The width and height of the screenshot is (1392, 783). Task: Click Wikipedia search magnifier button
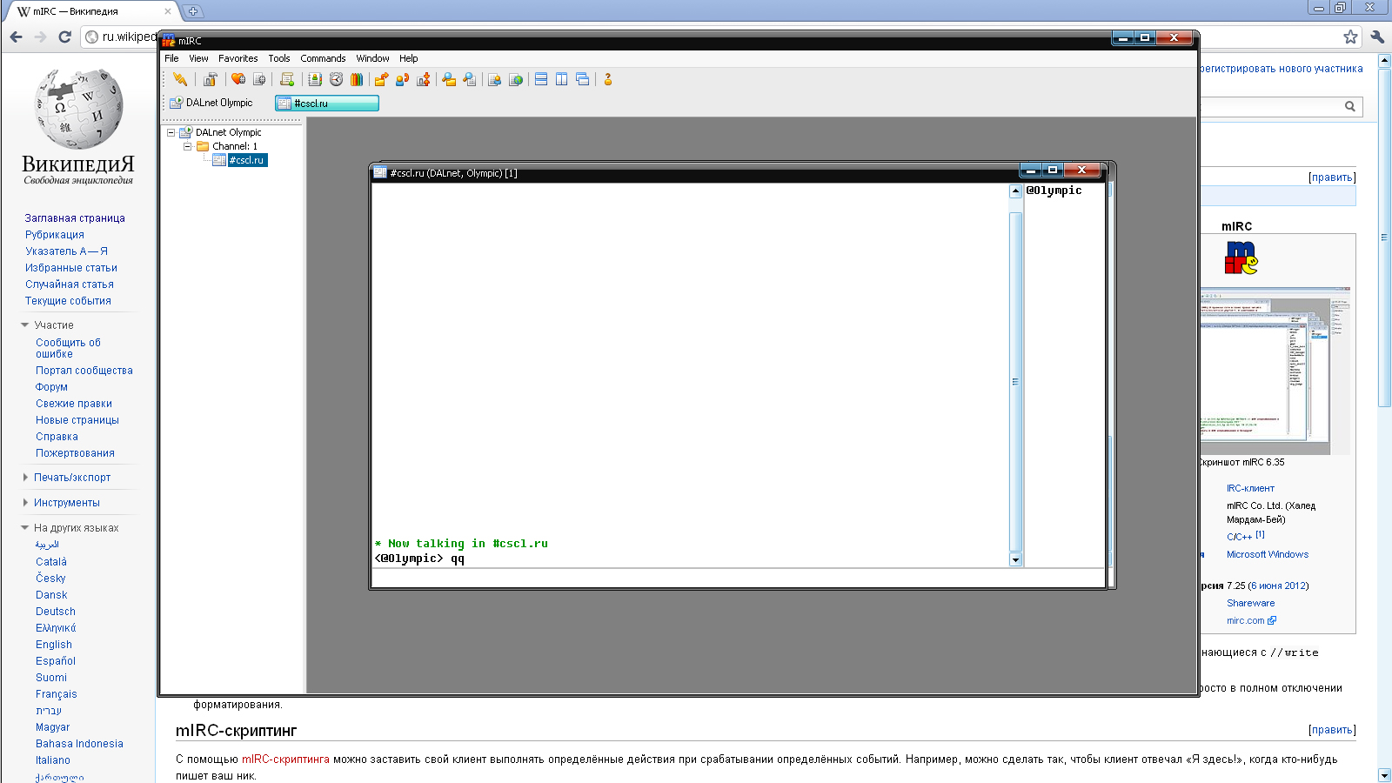coord(1350,106)
